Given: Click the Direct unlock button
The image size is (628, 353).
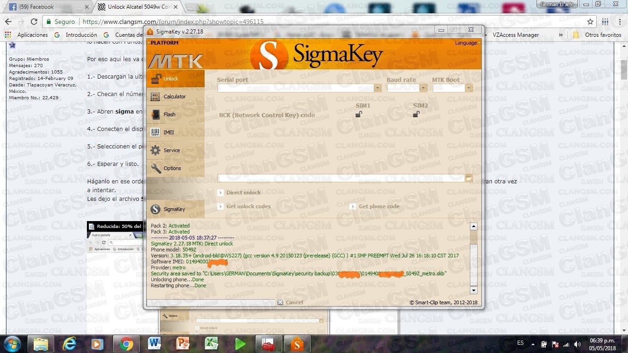Looking at the screenshot, I should [x=239, y=193].
